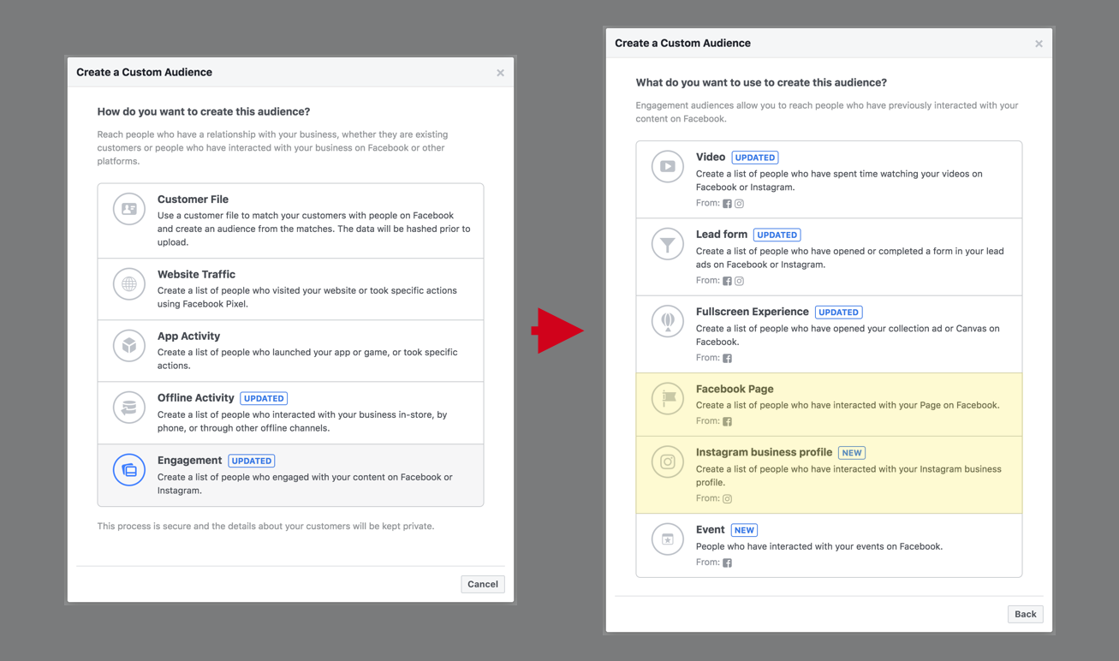Click NEW badge next to Event
Screen dimensions: 1119x661
[x=744, y=531]
